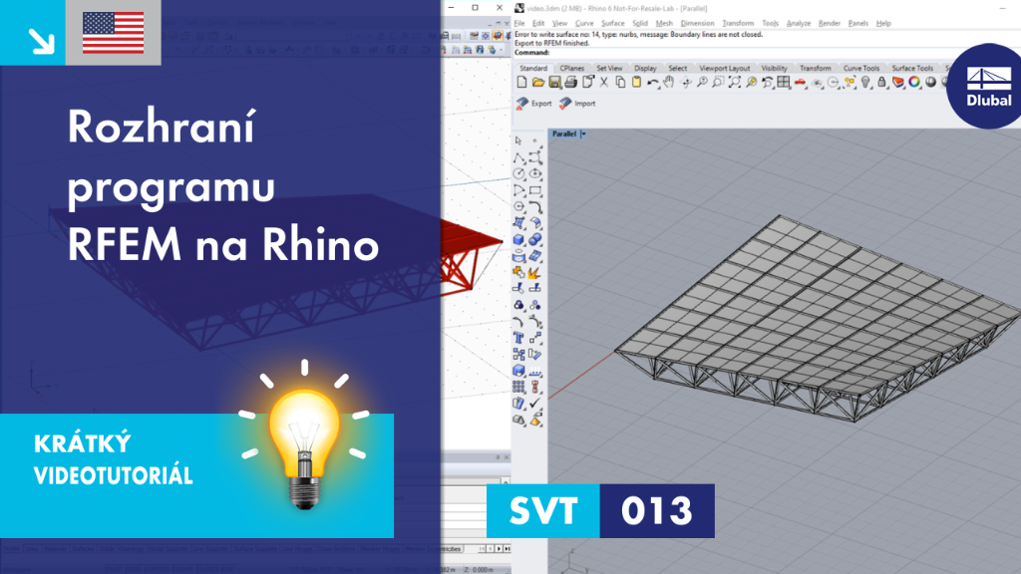The height and width of the screenshot is (574, 1021).
Task: Click the Parallel viewport title label
Action: (x=564, y=135)
